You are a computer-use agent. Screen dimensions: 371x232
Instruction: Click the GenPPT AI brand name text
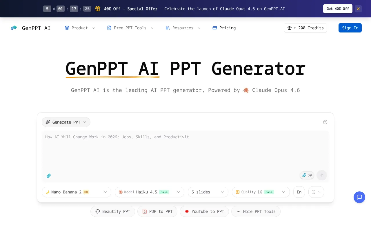coord(36,28)
